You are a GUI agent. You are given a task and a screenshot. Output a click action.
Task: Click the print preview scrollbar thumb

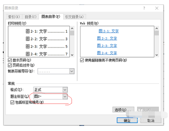coord(72,33)
